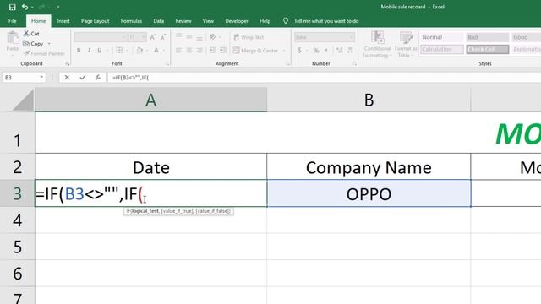541x304 pixels.
Task: Click the Name Box showing B3
Action: click(20, 78)
